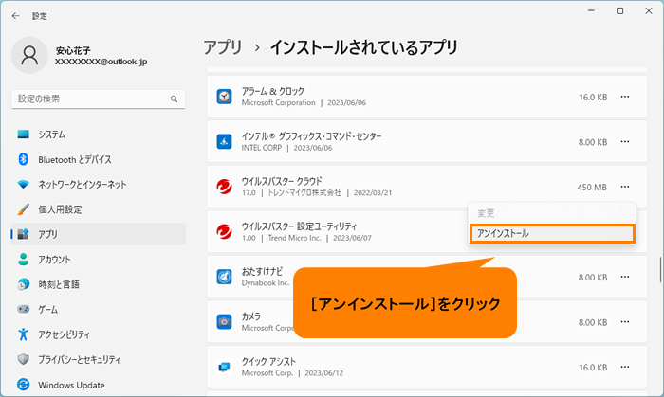Click the ウイルスバスター クラウド app name
The image size is (664, 397).
pos(282,181)
